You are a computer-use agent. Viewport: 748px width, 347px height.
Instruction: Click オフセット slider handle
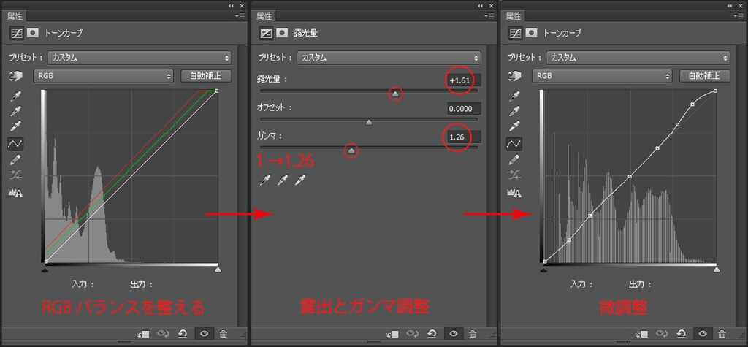point(368,123)
